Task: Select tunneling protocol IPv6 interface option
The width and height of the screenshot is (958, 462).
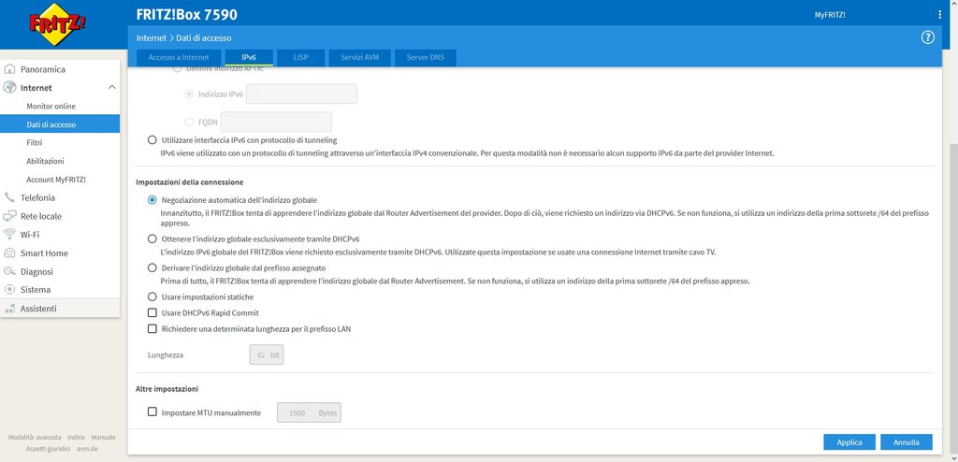Action: [152, 140]
